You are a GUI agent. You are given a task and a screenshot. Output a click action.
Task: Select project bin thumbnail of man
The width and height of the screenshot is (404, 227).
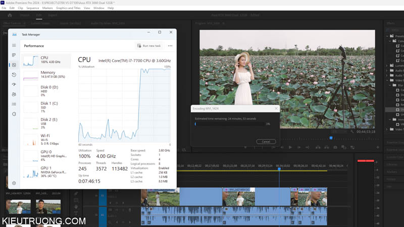pyautogui.click(x=48, y=207)
